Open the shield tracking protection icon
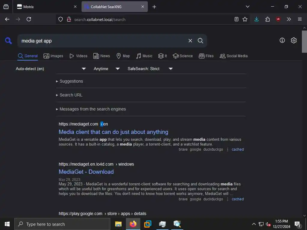 pos(61,19)
